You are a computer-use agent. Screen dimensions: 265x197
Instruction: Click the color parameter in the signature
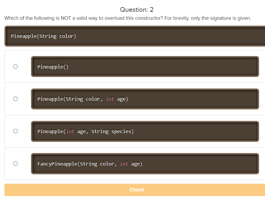click(x=67, y=36)
